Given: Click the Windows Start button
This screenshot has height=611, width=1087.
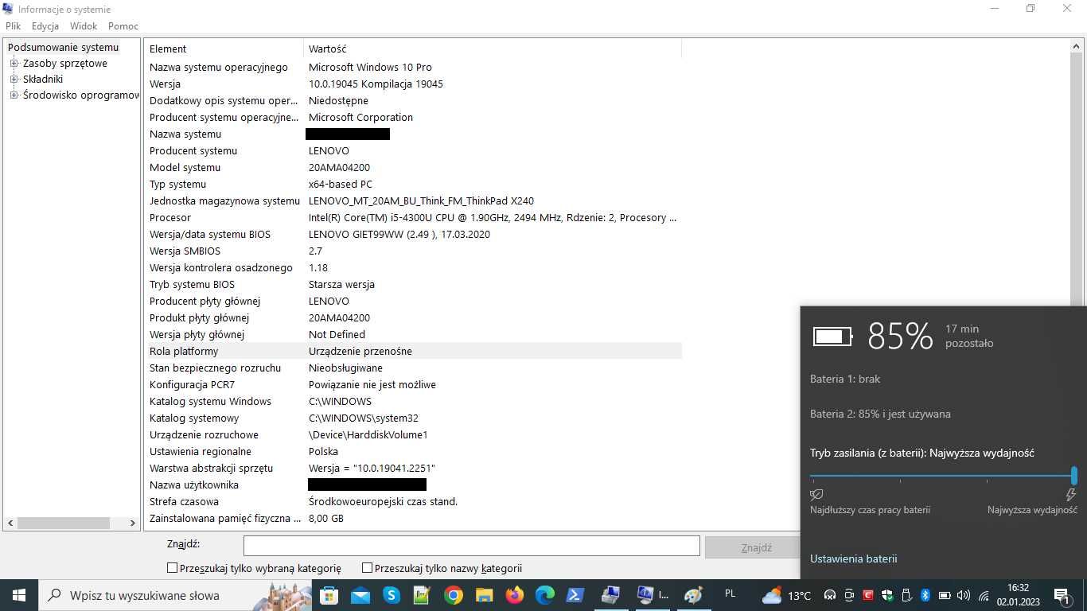Looking at the screenshot, I should 19,595.
